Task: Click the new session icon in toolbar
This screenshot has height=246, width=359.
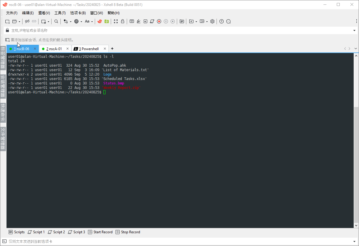Action: point(7,21)
